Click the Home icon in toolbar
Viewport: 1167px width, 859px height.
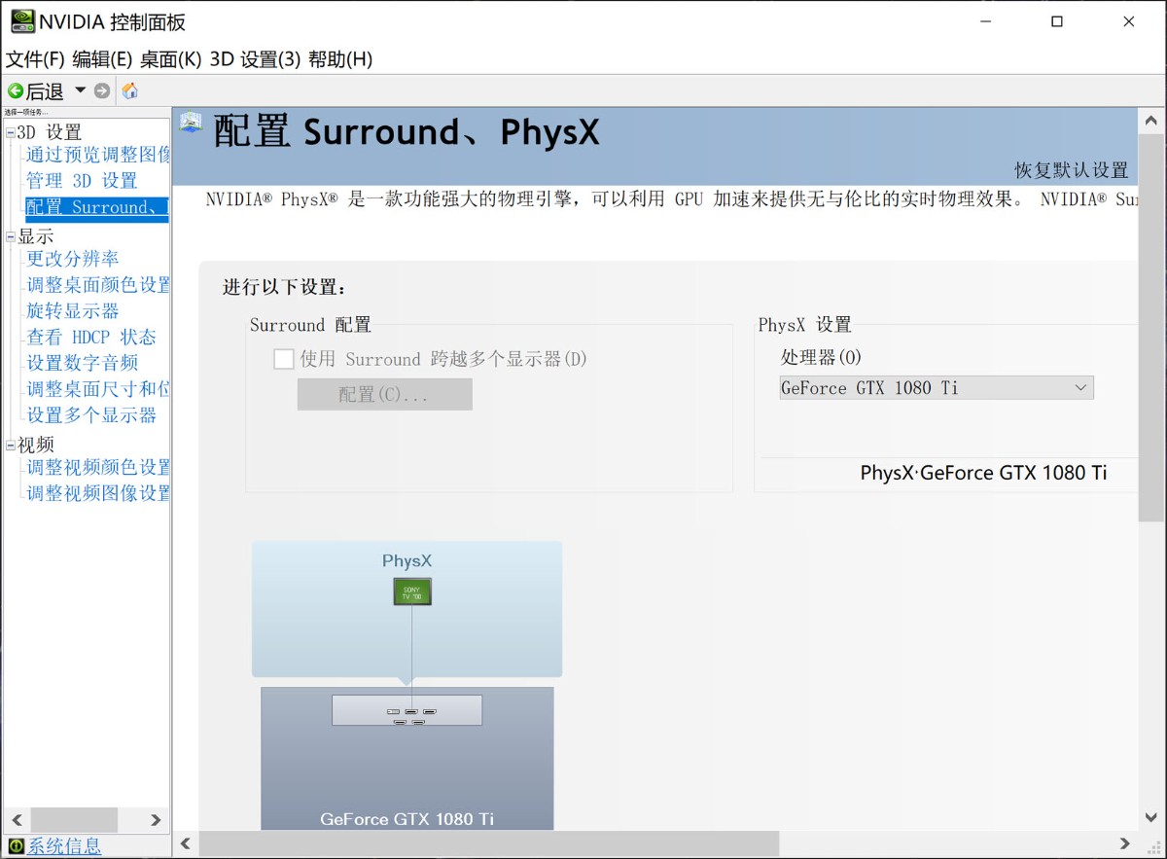(130, 90)
